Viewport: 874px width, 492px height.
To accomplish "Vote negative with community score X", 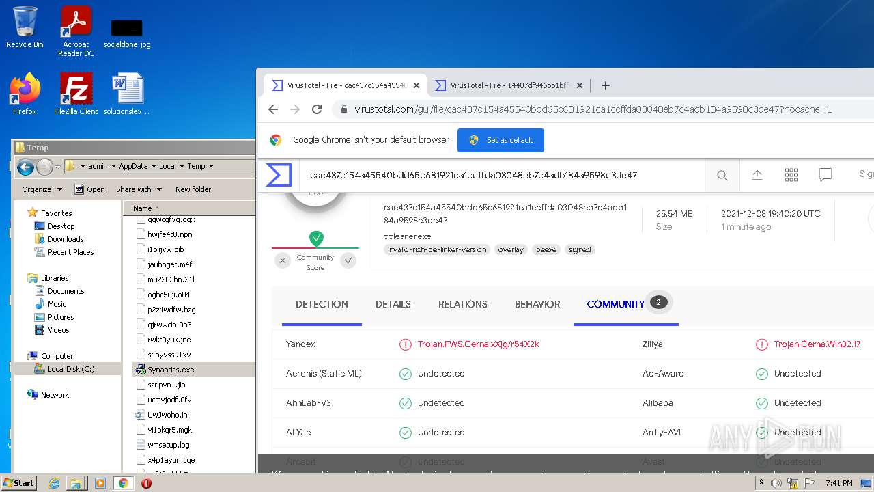I will click(x=283, y=260).
